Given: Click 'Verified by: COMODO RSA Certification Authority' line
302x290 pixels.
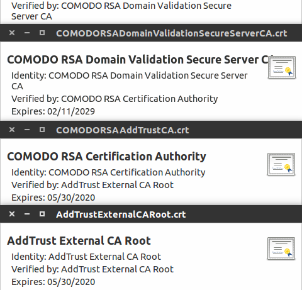Looking at the screenshot, I should pyautogui.click(x=115, y=99).
